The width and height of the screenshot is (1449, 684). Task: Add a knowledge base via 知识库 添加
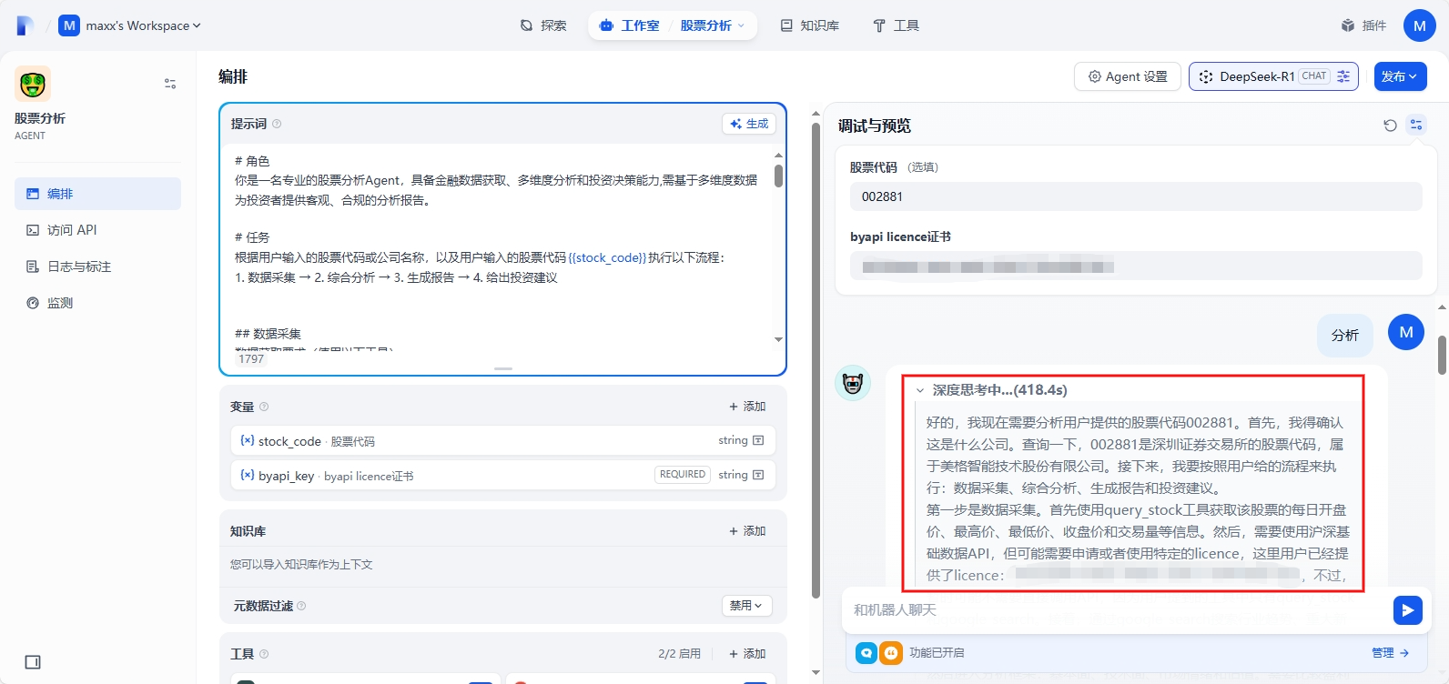747,531
